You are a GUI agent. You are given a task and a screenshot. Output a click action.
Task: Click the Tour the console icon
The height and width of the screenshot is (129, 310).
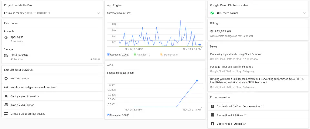click(x=6, y=79)
